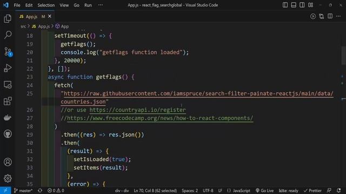Change LF end of line sequence
Screen dimensions: 346x194
pos(220,190)
